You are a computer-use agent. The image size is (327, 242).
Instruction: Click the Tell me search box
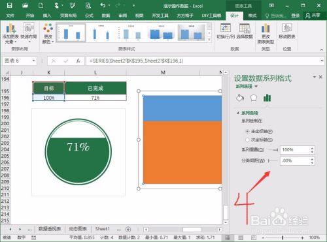[x=275, y=16]
